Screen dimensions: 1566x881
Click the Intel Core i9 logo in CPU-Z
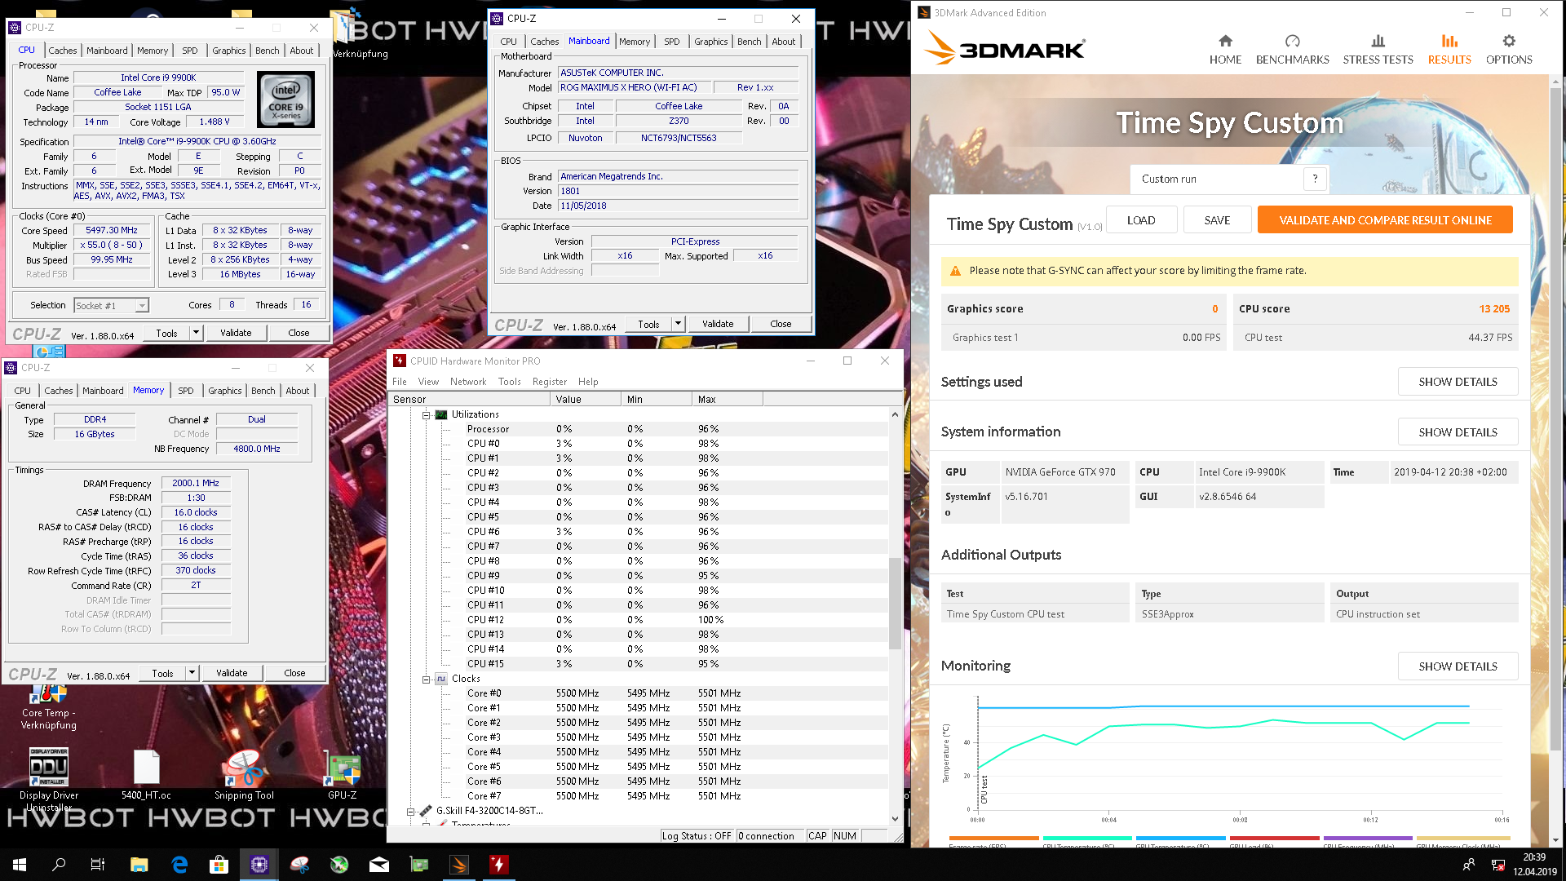[x=285, y=100]
